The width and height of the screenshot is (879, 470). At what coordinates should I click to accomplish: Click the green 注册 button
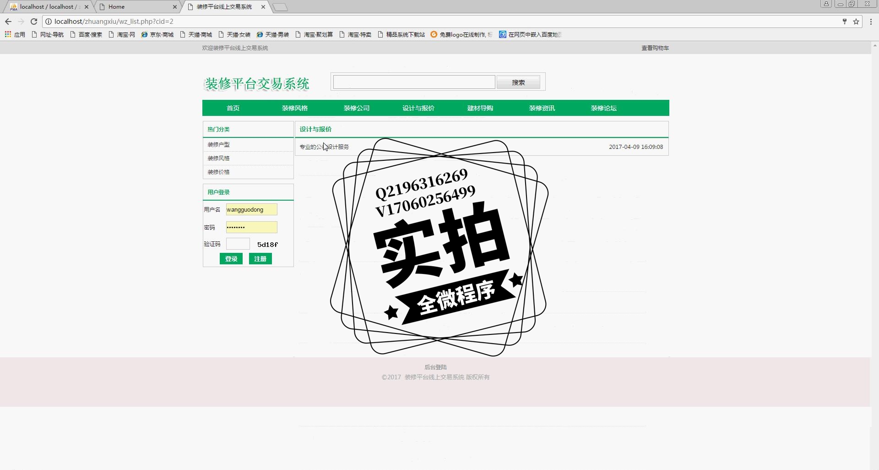coord(260,259)
